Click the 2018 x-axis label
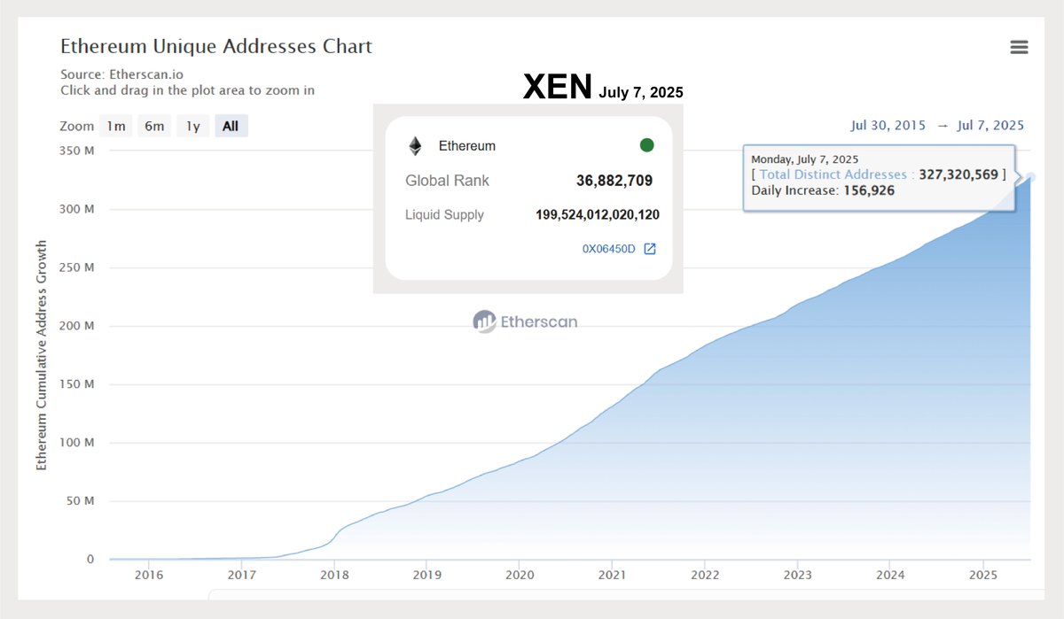Viewport: 1064px width, 619px height. (x=334, y=574)
